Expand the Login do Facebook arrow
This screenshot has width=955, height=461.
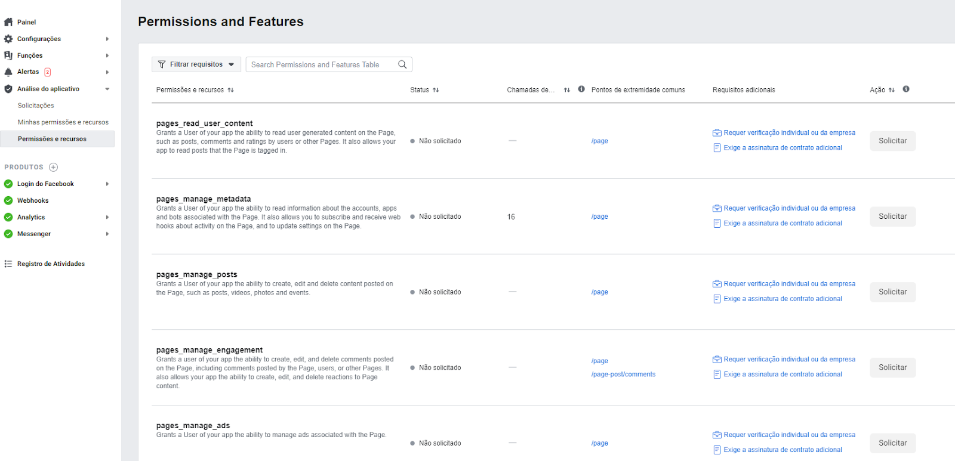[x=107, y=184]
